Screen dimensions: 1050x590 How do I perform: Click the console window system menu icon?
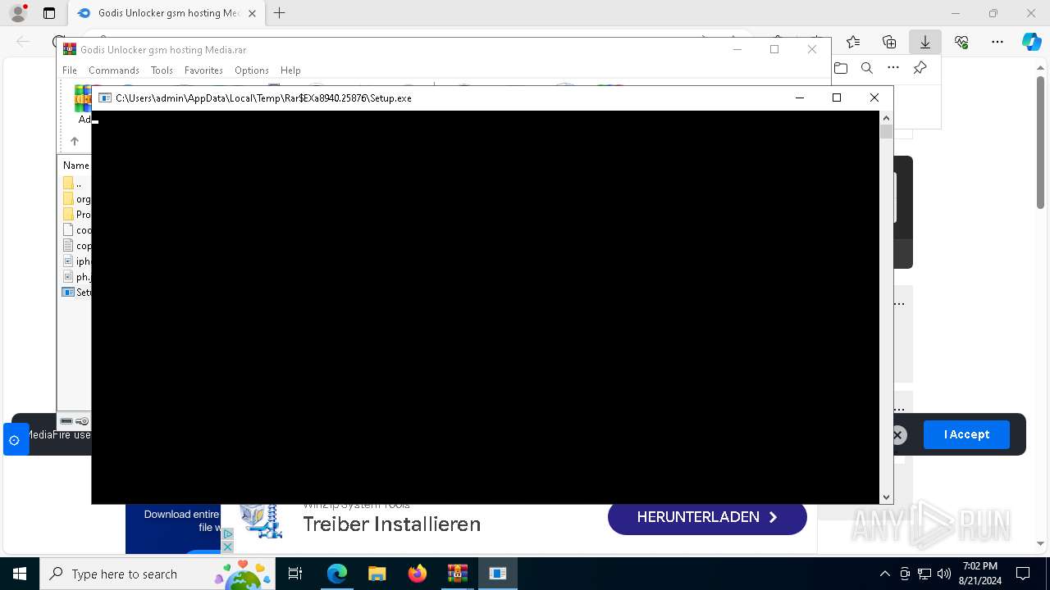105,98
